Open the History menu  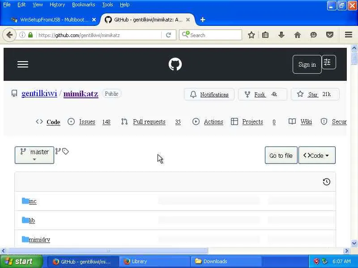pyautogui.click(x=57, y=4)
